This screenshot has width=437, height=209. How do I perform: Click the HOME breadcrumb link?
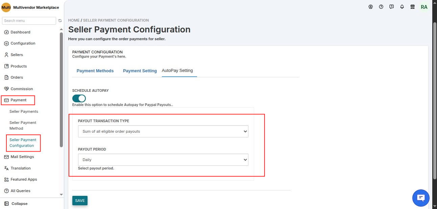coord(74,20)
